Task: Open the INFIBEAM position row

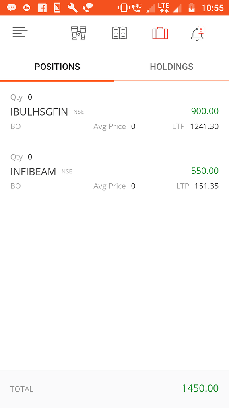Action: (114, 171)
